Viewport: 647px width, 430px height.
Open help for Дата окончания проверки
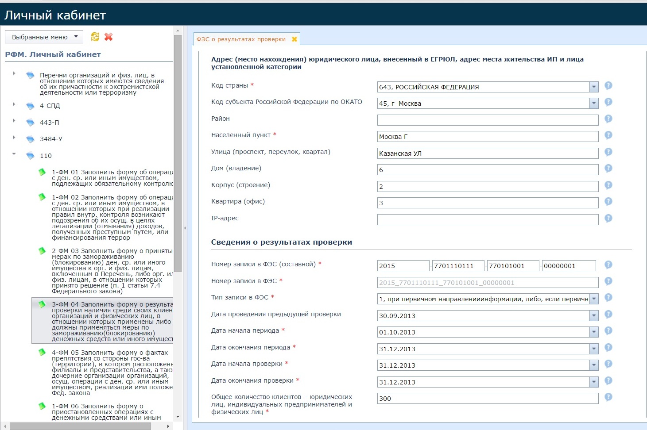tap(608, 380)
